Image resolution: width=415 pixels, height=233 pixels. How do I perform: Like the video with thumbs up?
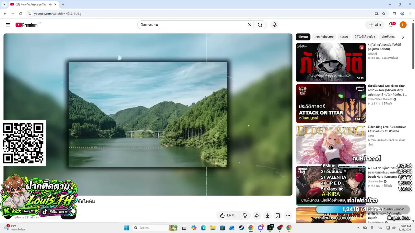(x=228, y=216)
